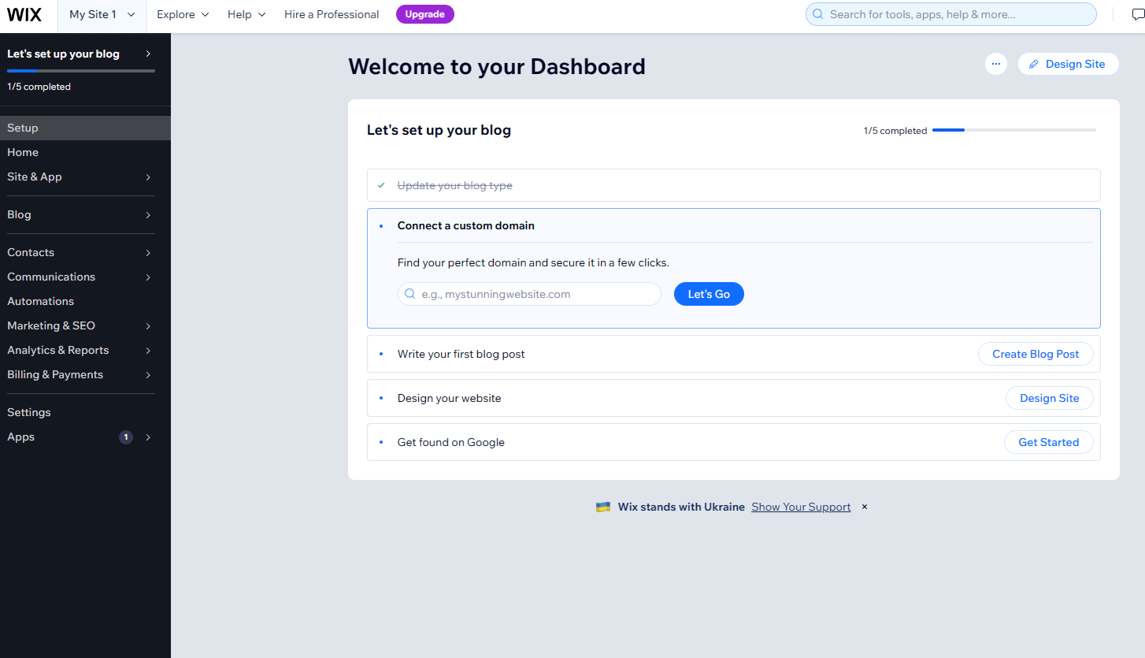The image size is (1145, 658).
Task: Click the chat bubble icon at top right
Action: coord(1138,14)
